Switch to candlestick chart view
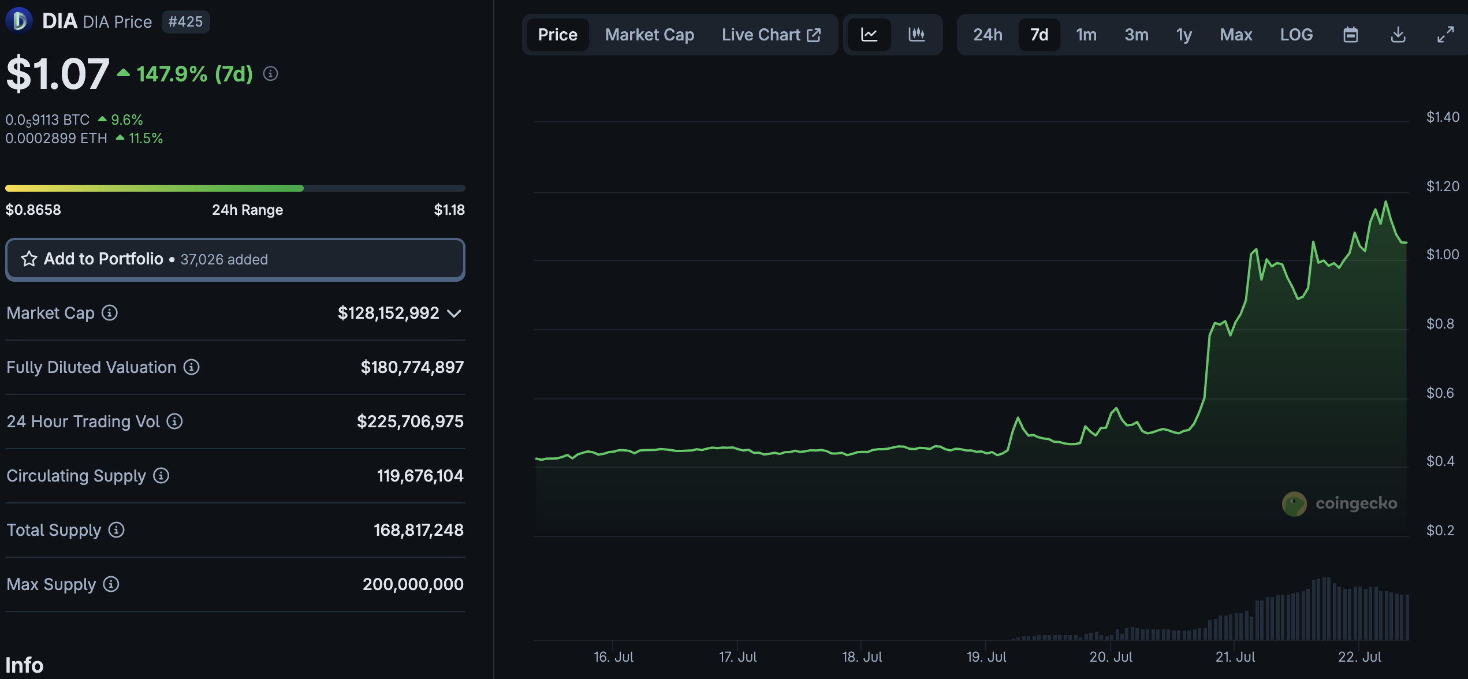This screenshot has height=679, width=1468. tap(916, 35)
